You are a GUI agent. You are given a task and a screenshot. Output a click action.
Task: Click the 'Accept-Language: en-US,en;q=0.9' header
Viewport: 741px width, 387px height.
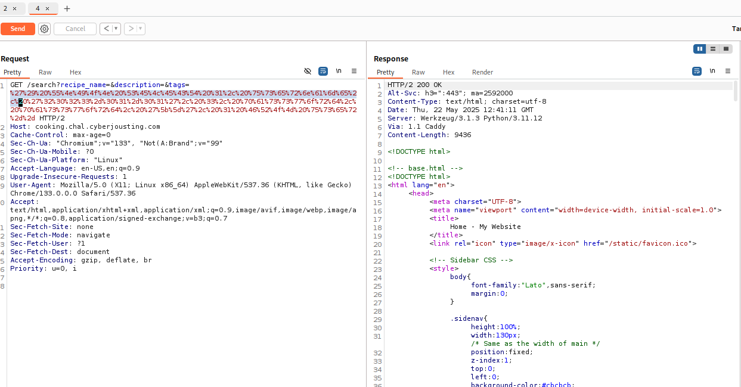[75, 168]
